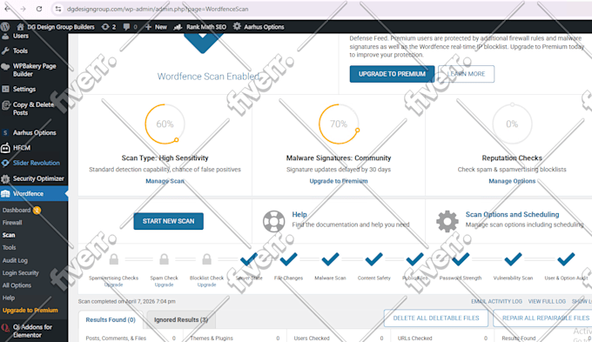Open Wordfence Tools submenu entry
The width and height of the screenshot is (592, 342).
[x=9, y=247]
